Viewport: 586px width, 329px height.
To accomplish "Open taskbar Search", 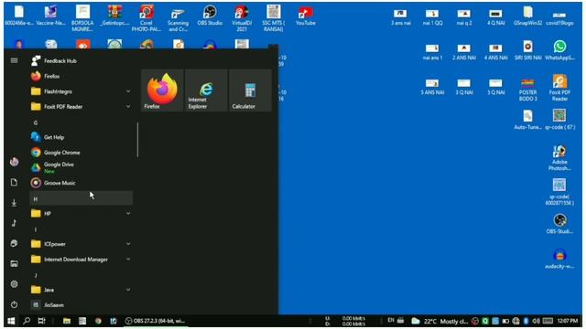I will tap(27, 321).
